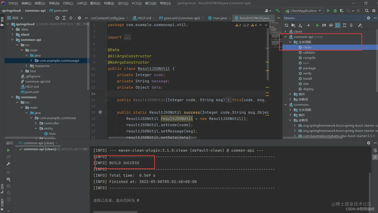Unfold the collapsed import statement

(x=106, y=37)
